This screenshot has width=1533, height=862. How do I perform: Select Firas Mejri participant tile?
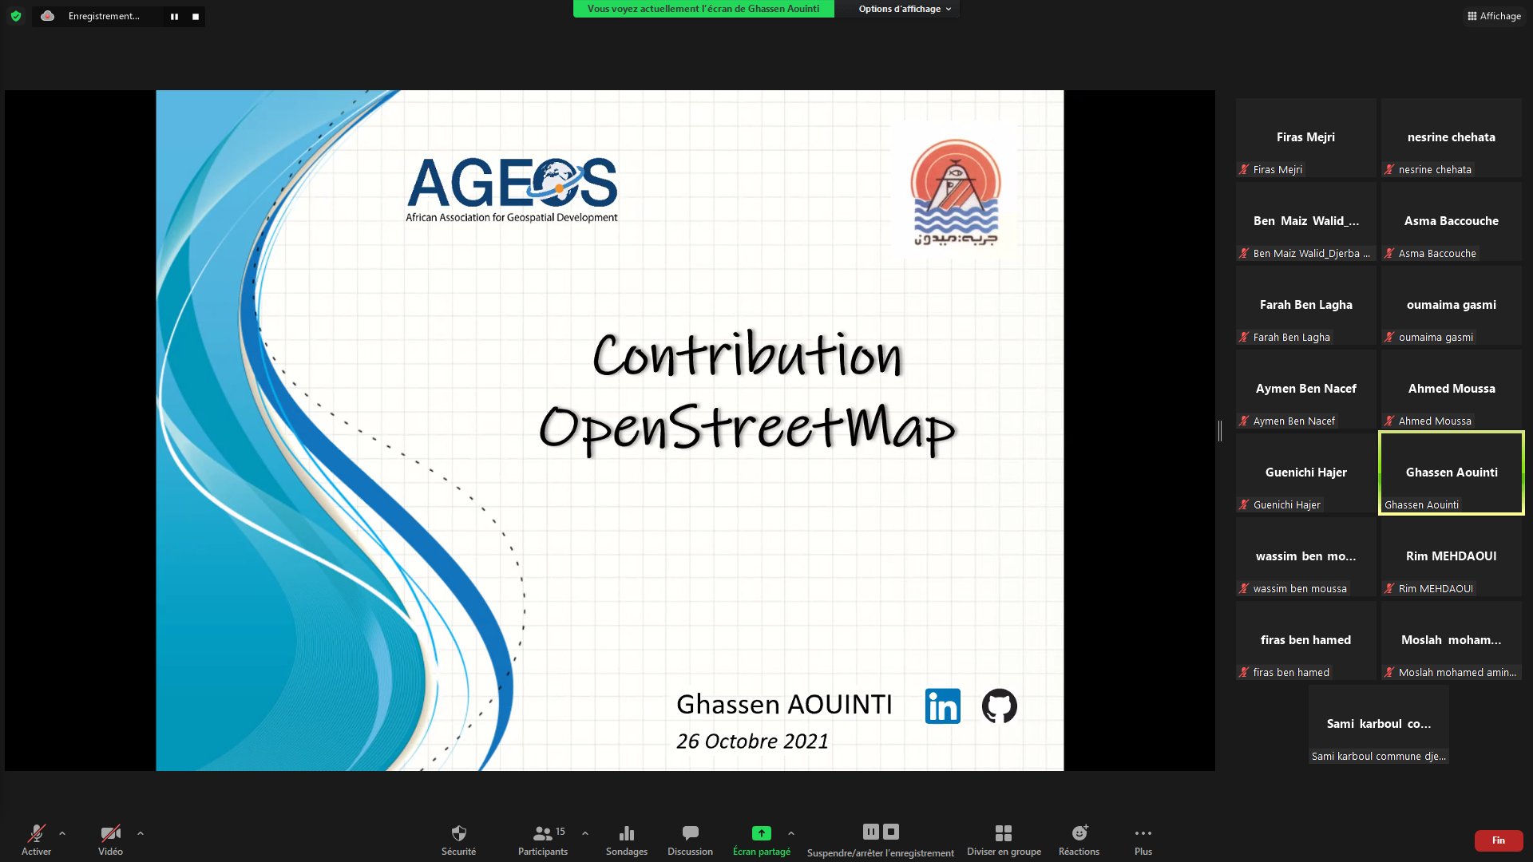coord(1306,137)
